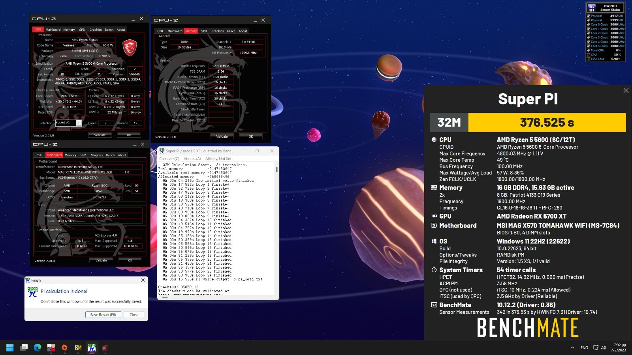Open the network status tray icon
The height and width of the screenshot is (355, 632).
click(596, 348)
